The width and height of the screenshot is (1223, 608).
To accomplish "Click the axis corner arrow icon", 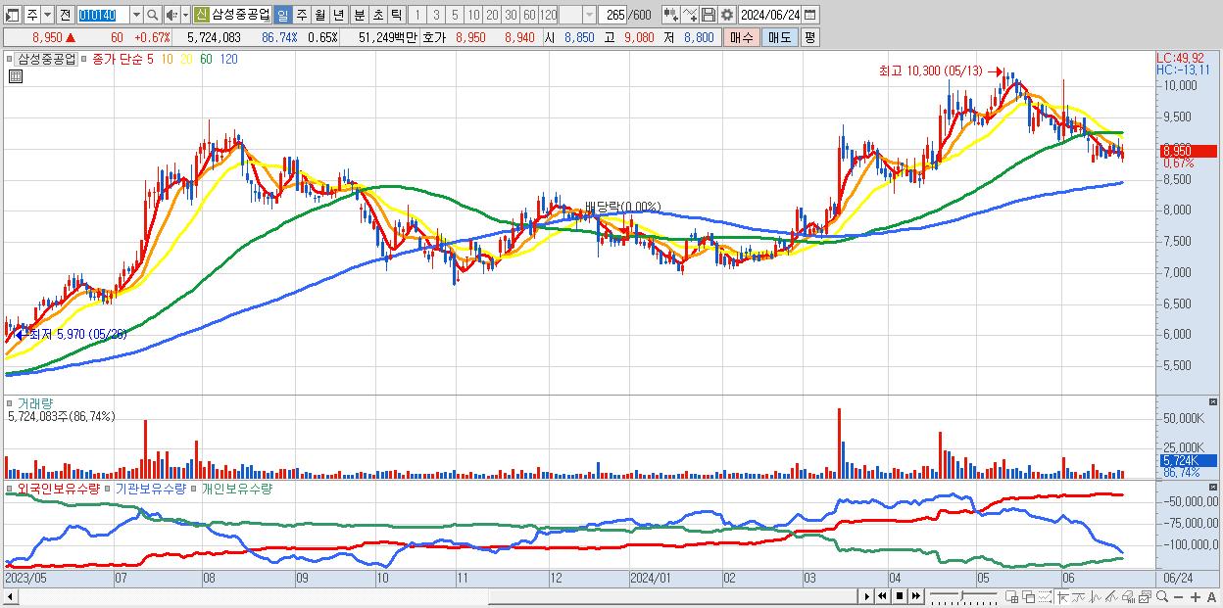I will [x=1062, y=596].
